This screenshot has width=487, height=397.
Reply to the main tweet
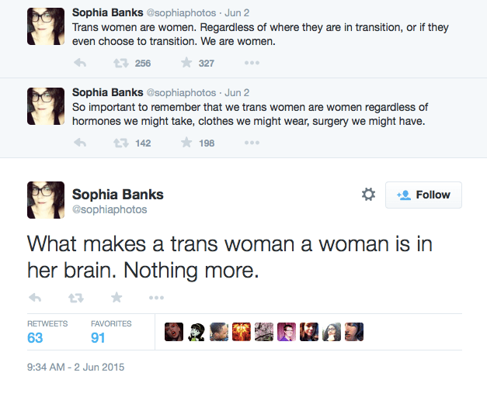click(x=34, y=297)
